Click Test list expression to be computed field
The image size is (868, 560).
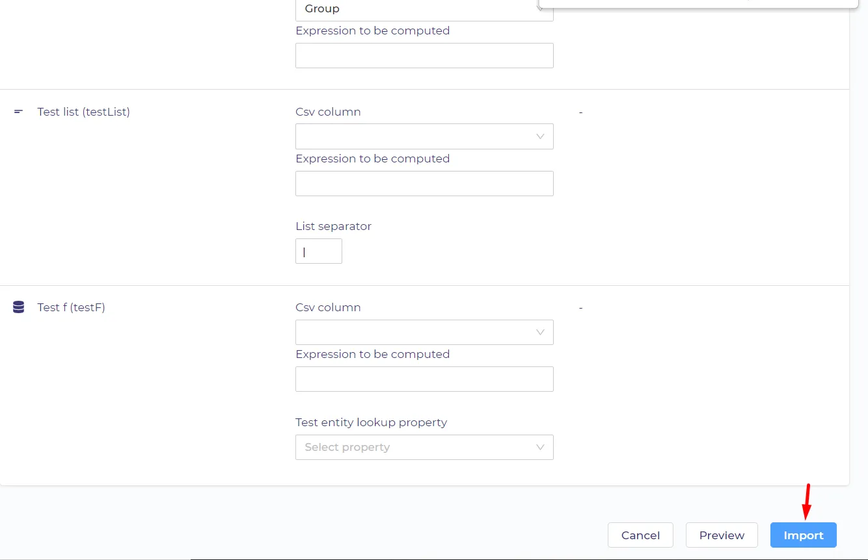(424, 184)
